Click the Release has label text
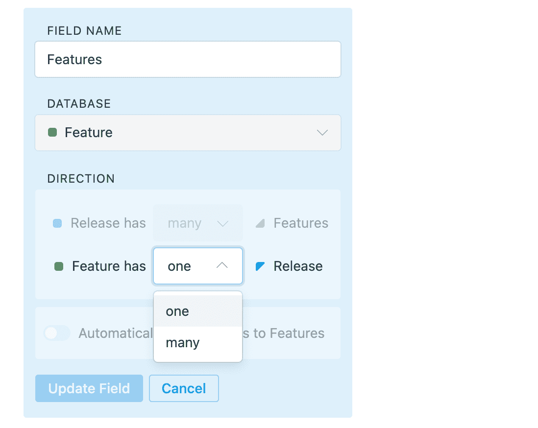 tap(108, 223)
